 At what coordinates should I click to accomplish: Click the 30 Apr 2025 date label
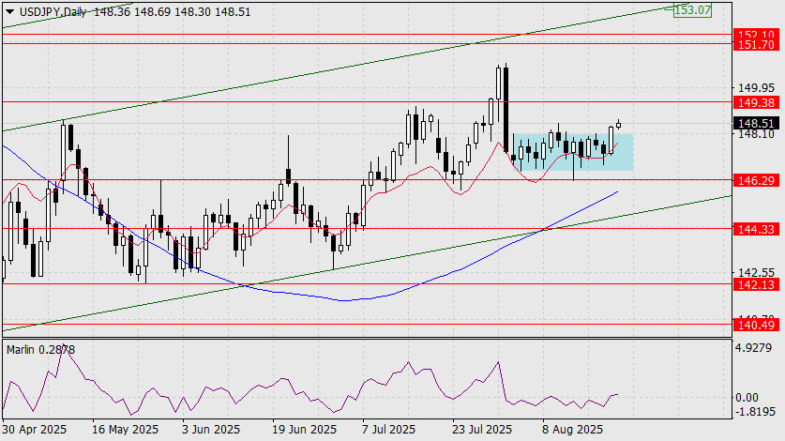[x=35, y=430]
